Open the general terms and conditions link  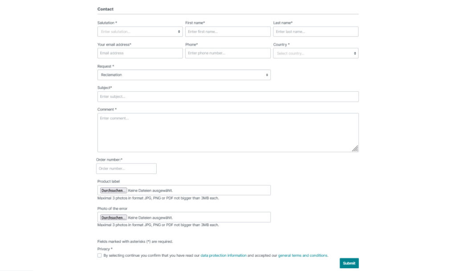coord(302,255)
